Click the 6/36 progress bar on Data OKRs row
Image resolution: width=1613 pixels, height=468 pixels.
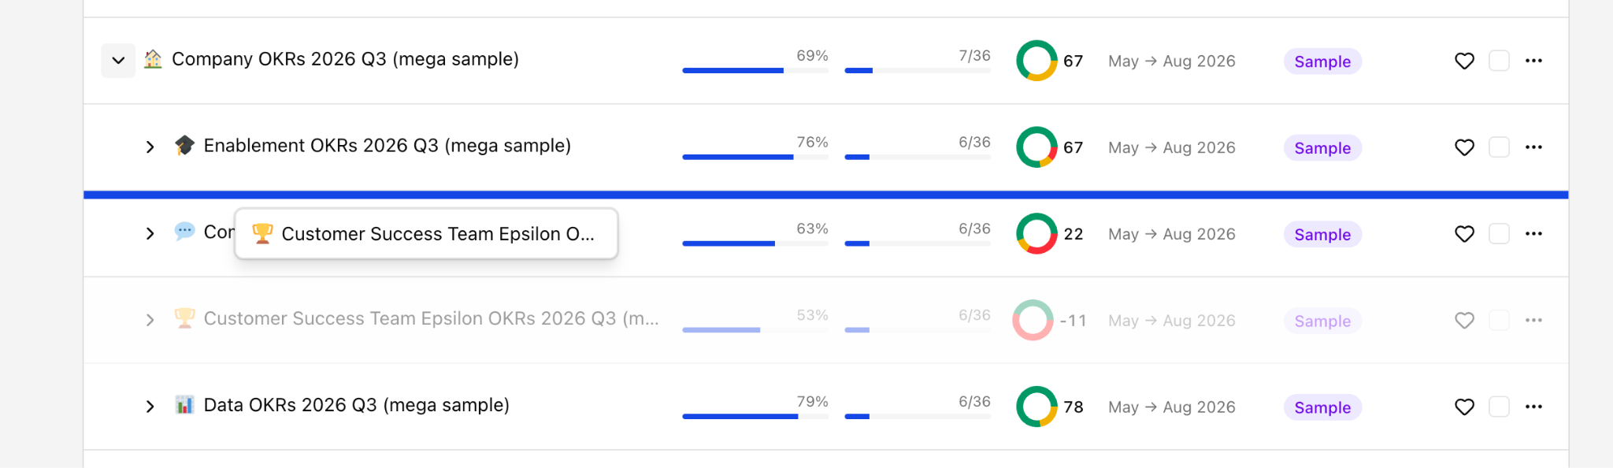pyautogui.click(x=918, y=416)
